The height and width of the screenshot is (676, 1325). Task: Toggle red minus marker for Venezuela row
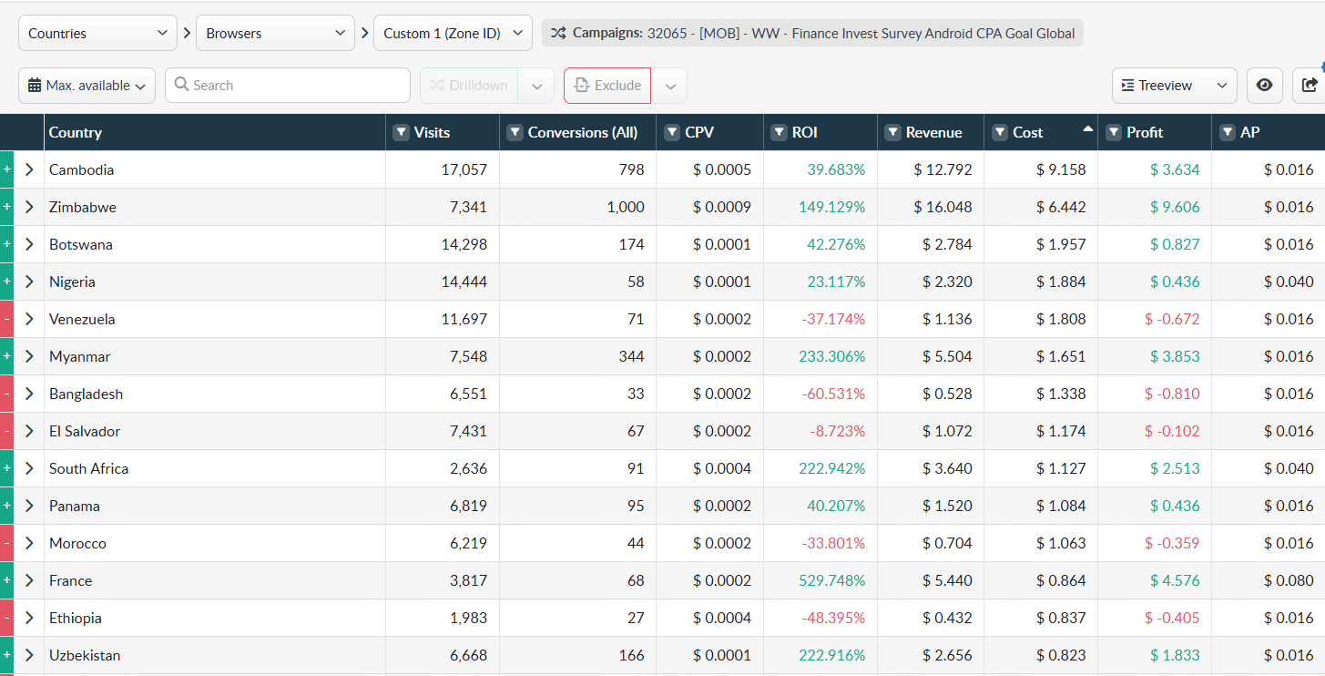(6, 319)
